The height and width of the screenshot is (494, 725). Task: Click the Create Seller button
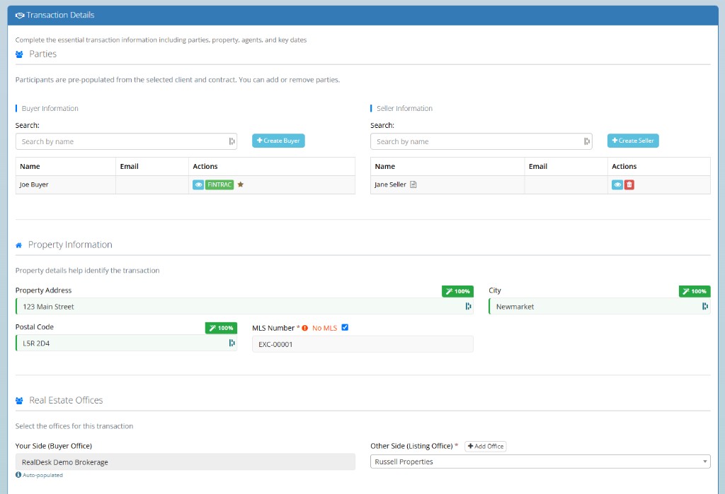(x=633, y=141)
